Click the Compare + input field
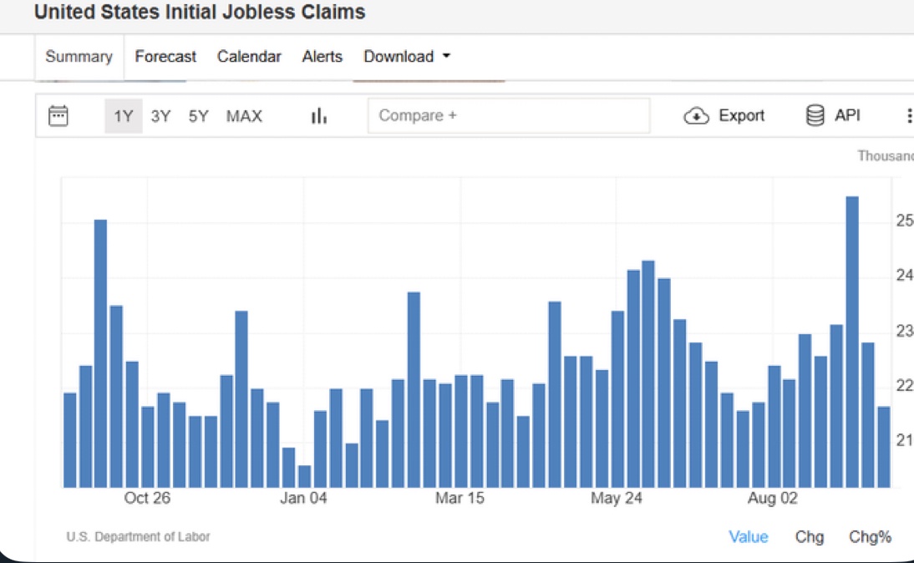914x563 pixels. (508, 115)
